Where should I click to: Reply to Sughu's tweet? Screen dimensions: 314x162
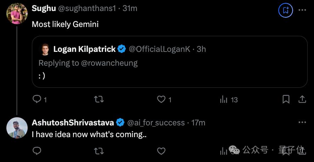pos(37,99)
